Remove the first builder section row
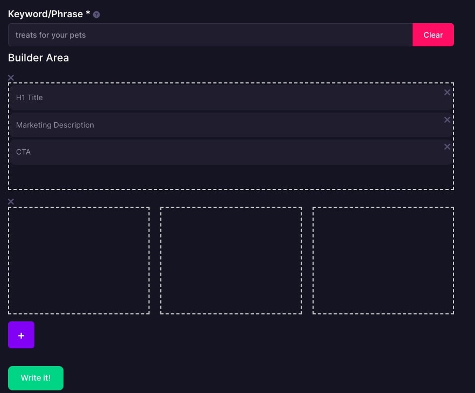Viewport: 475px width, 393px height. click(x=11, y=78)
